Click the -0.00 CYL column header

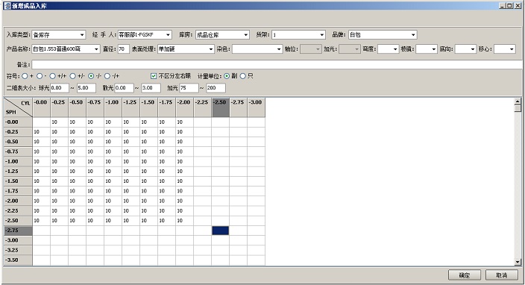pyautogui.click(x=41, y=107)
